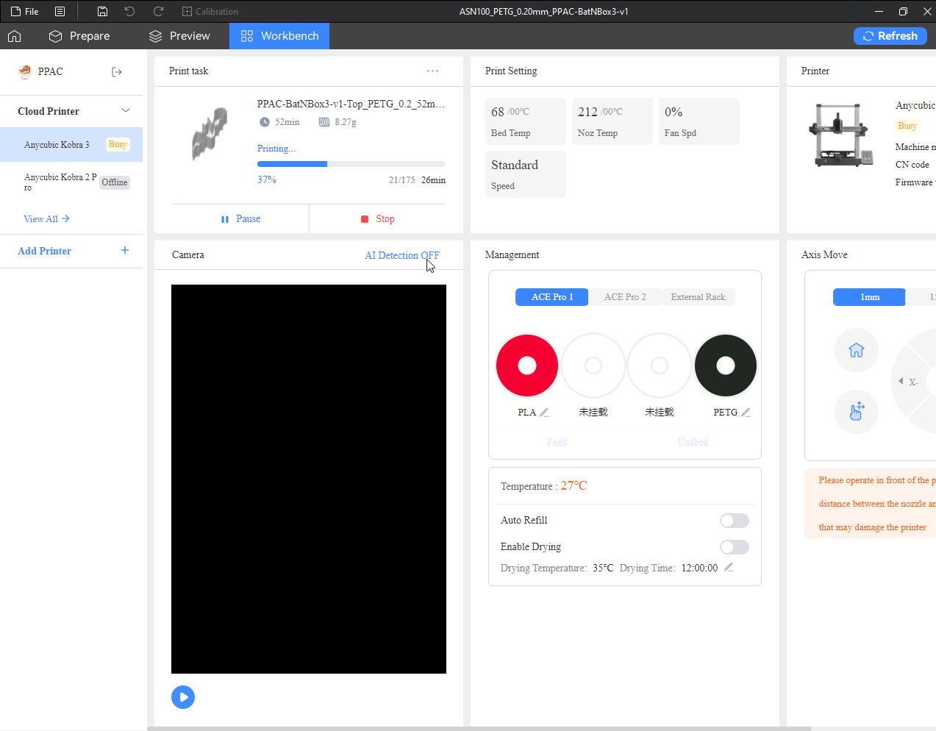The width and height of the screenshot is (936, 731).
Task: Click the Refresh button
Action: pyautogui.click(x=890, y=36)
